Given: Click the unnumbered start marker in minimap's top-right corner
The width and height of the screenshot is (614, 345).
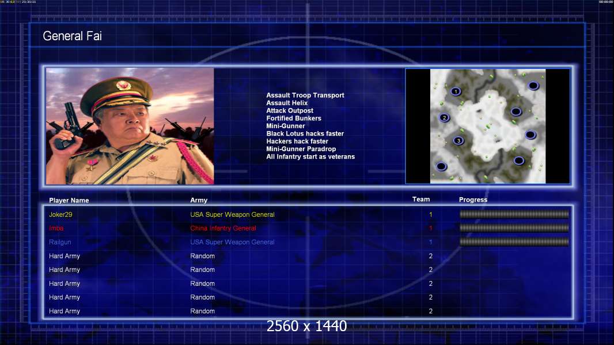Looking at the screenshot, I should point(533,86).
